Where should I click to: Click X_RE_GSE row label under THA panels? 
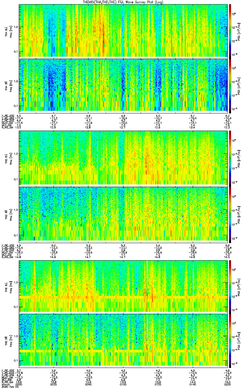point(8,115)
